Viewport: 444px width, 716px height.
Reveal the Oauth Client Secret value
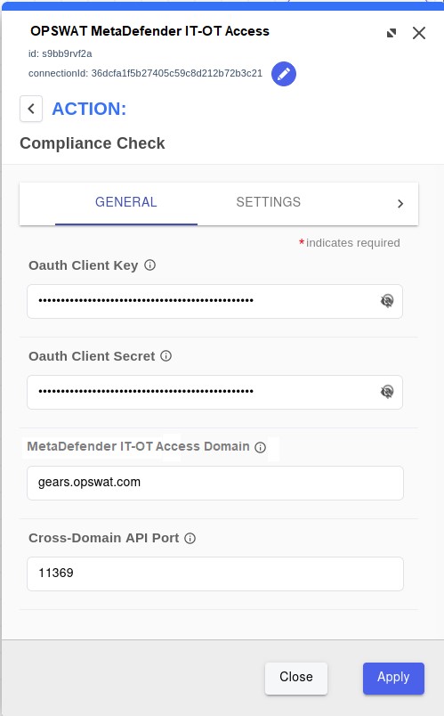387,392
